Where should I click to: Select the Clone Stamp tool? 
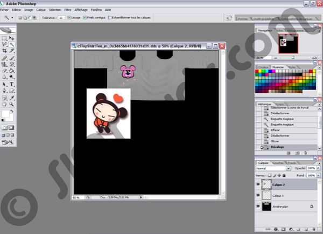4,64
